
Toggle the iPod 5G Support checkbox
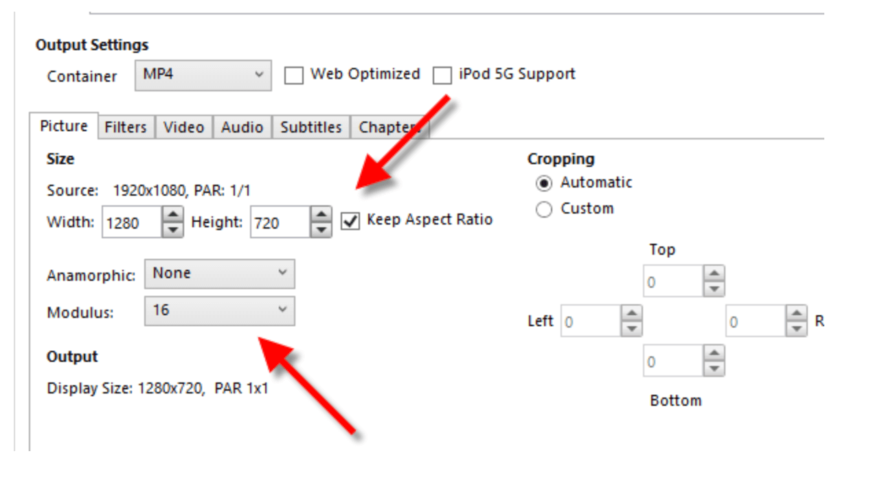click(x=442, y=75)
